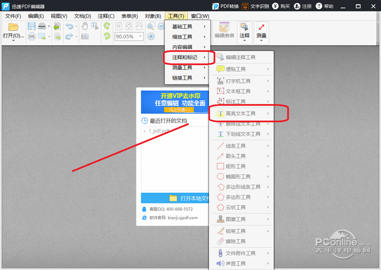This screenshot has width=381, height=270.
Task: Click the fit width page icon
Action: (139, 26)
